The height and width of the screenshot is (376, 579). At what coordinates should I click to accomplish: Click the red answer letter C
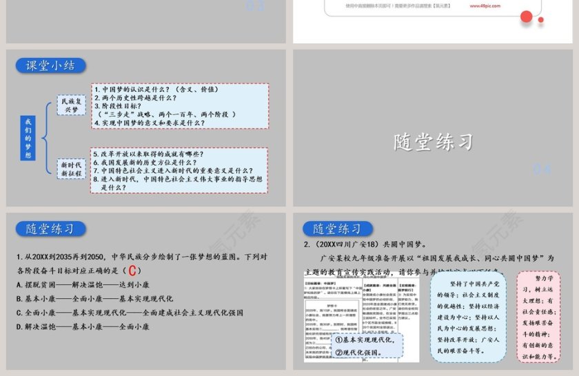pyautogui.click(x=132, y=271)
